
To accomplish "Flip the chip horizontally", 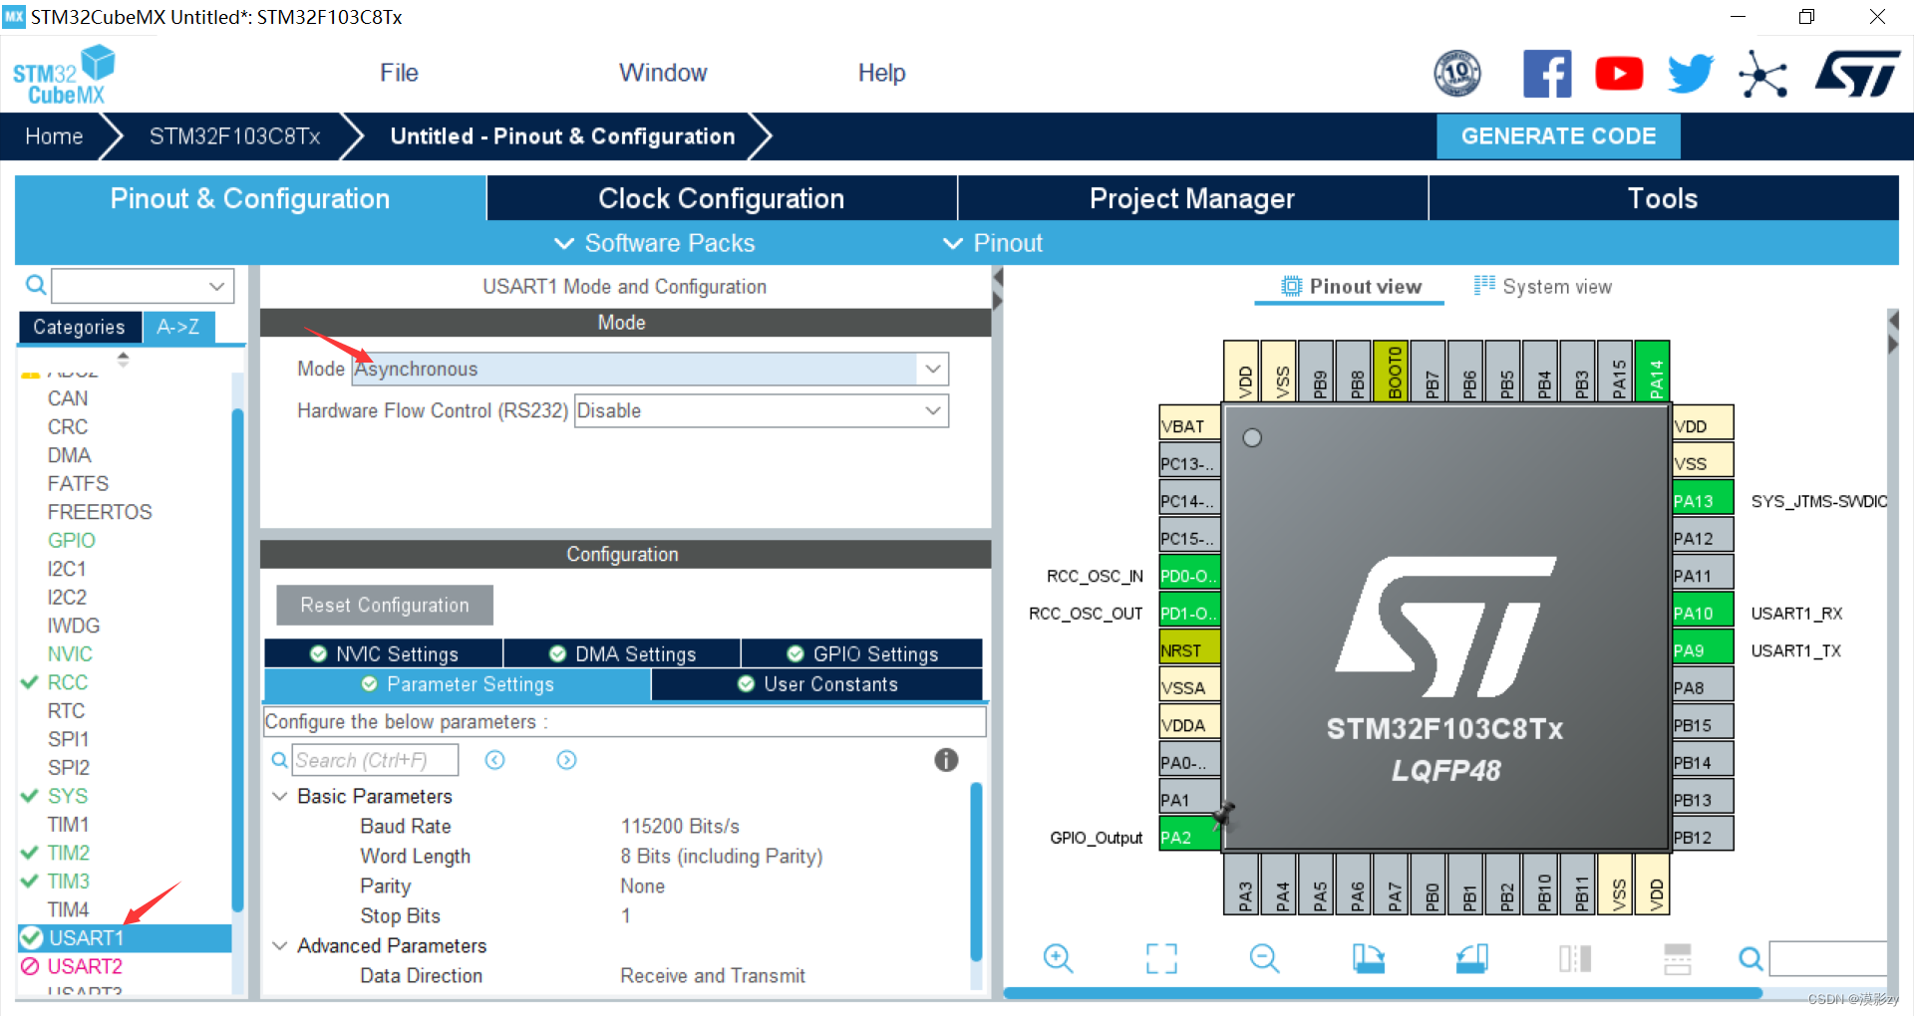I will click(x=1575, y=958).
